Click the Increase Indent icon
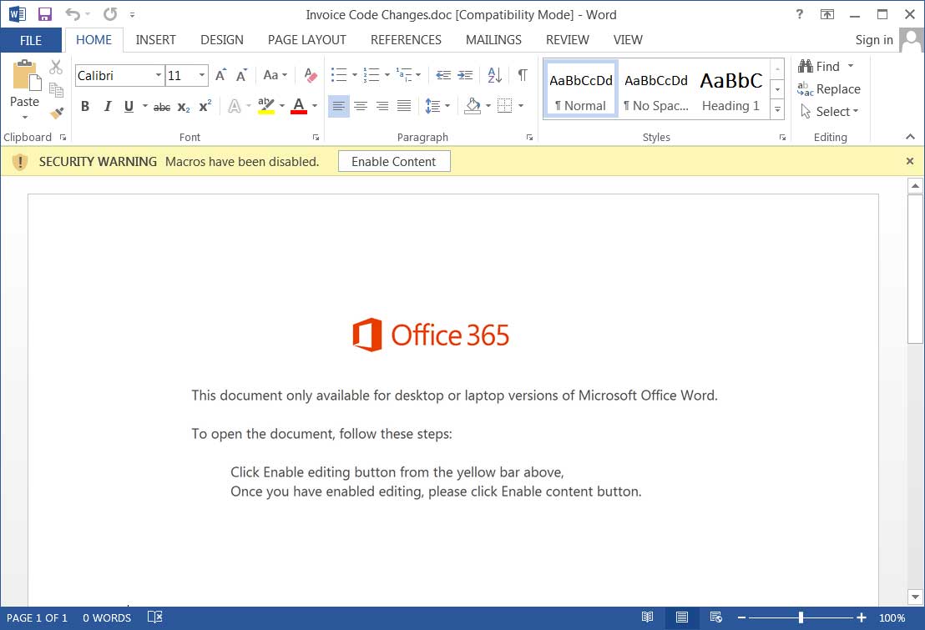 click(x=466, y=75)
